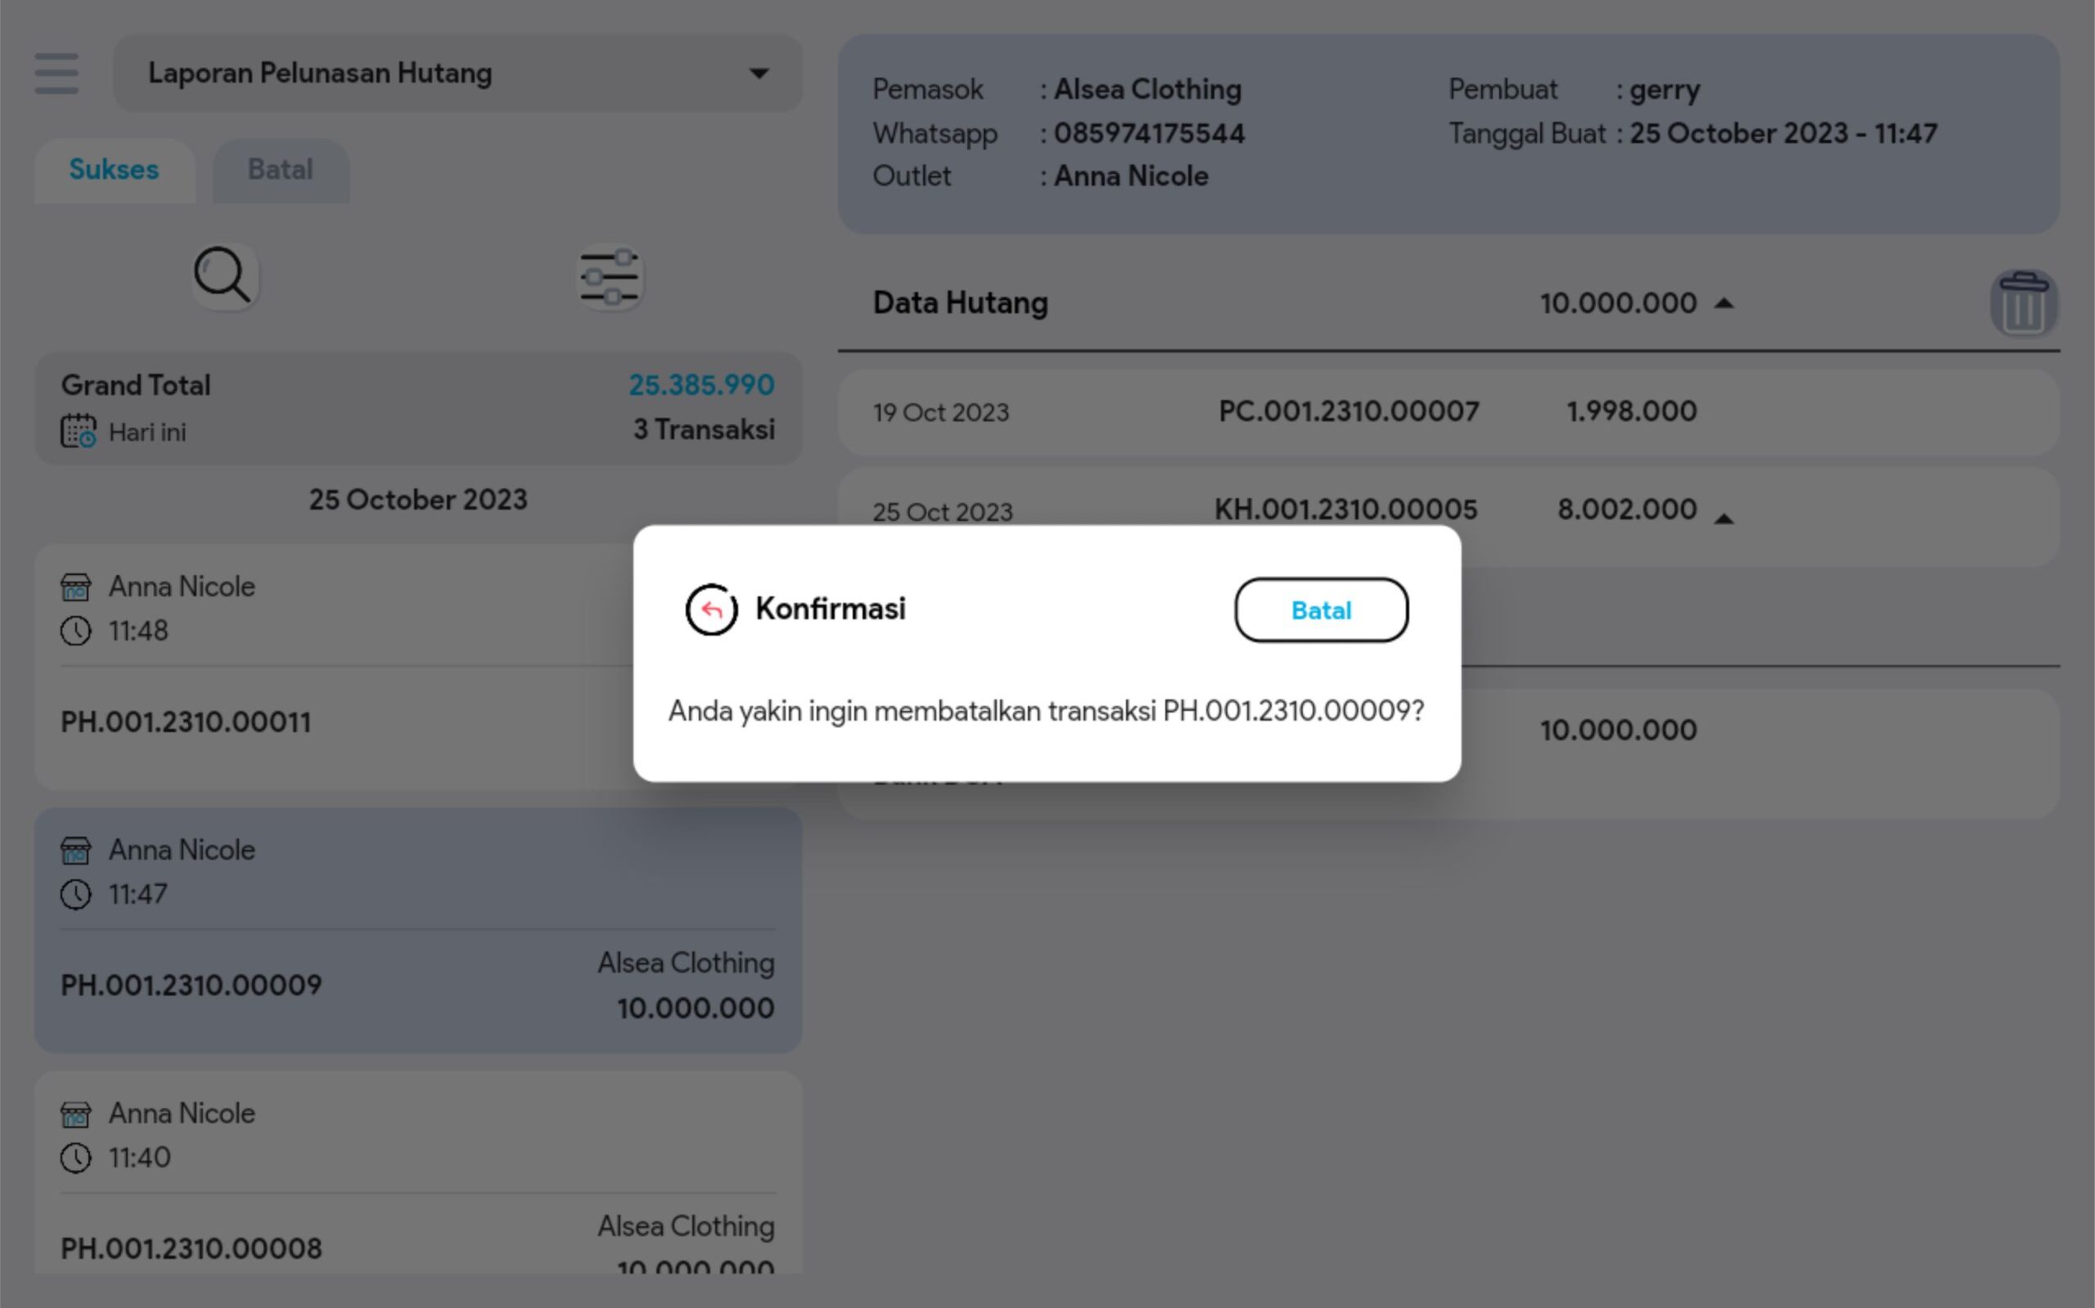Click the Grand Total summary card

418,407
